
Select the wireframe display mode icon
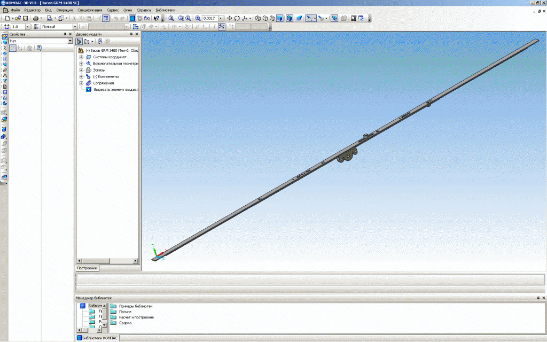(258, 18)
